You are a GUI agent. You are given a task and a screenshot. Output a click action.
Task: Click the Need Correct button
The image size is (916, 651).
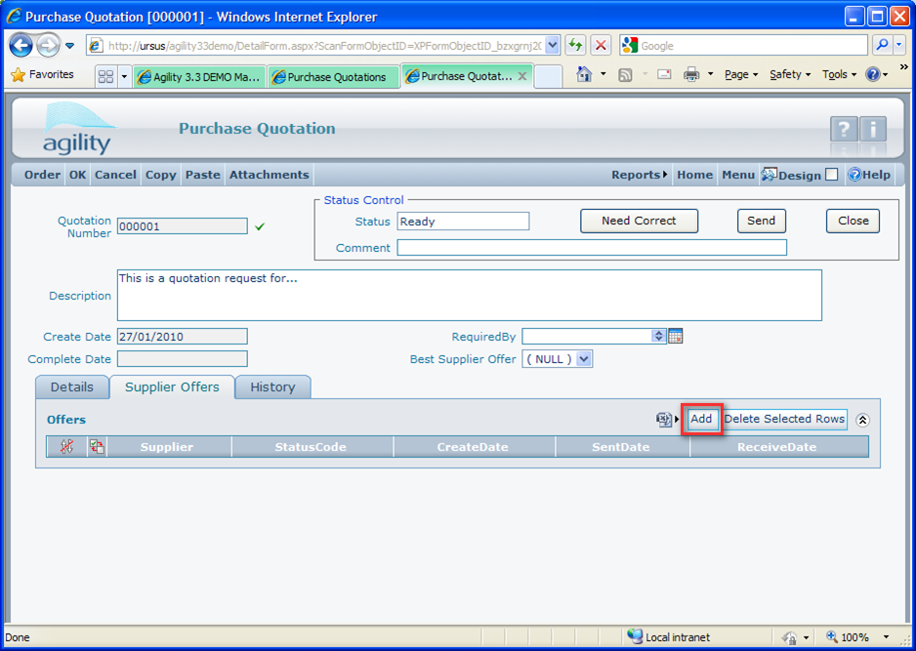[x=639, y=221]
